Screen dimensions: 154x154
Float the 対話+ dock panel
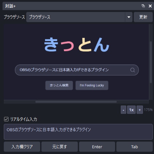143,6
